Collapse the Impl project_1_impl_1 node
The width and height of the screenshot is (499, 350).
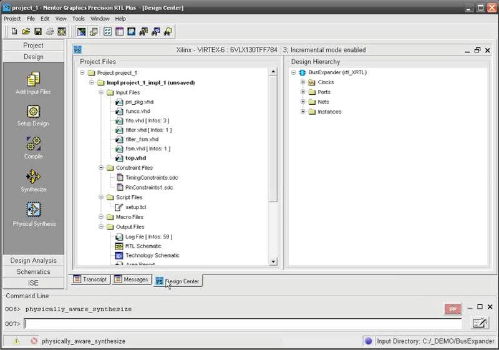point(92,82)
